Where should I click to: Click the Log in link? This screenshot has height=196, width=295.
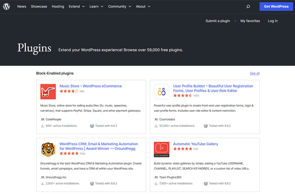click(x=273, y=21)
